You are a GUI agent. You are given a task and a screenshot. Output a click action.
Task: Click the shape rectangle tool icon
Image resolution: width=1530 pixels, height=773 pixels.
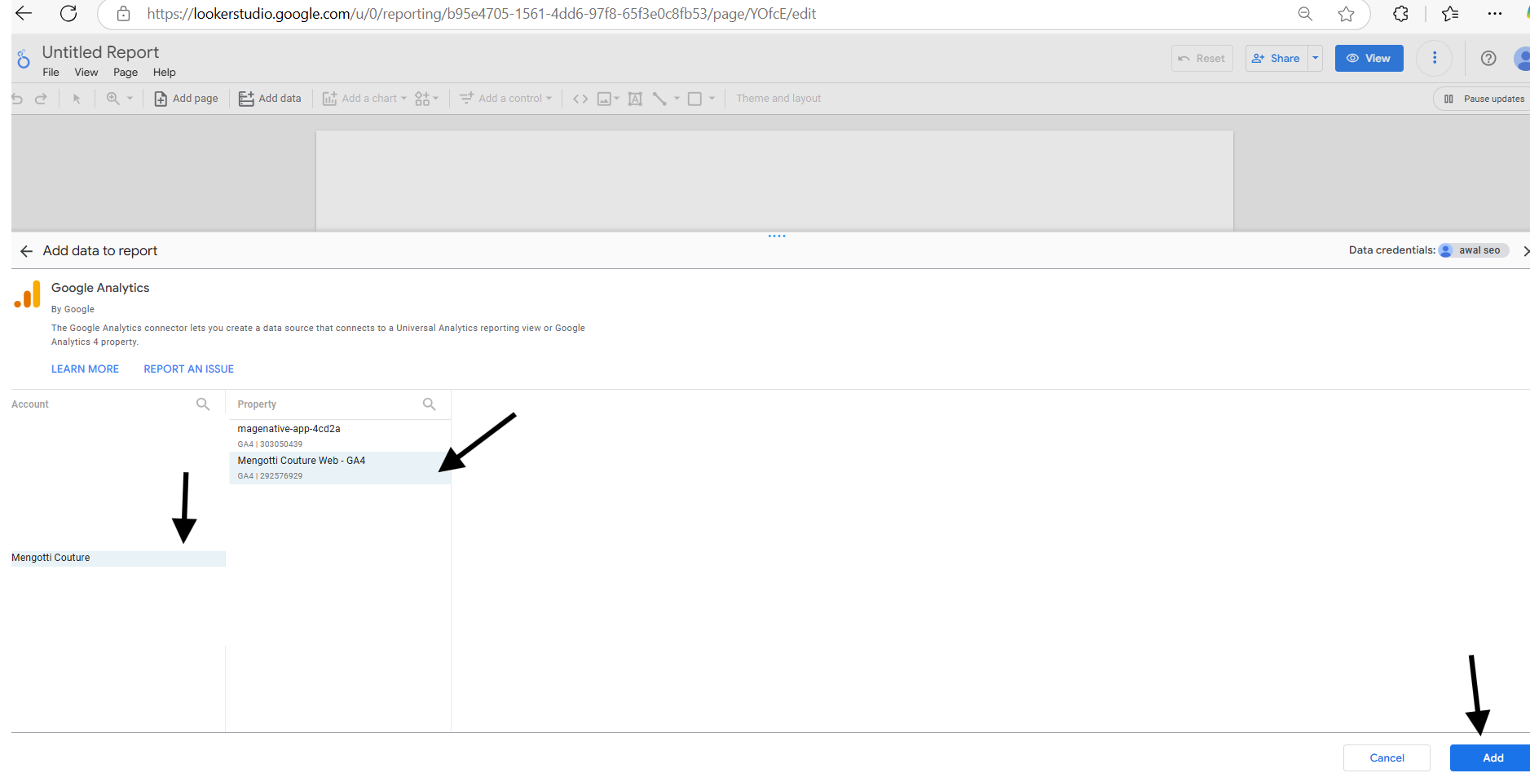[694, 99]
